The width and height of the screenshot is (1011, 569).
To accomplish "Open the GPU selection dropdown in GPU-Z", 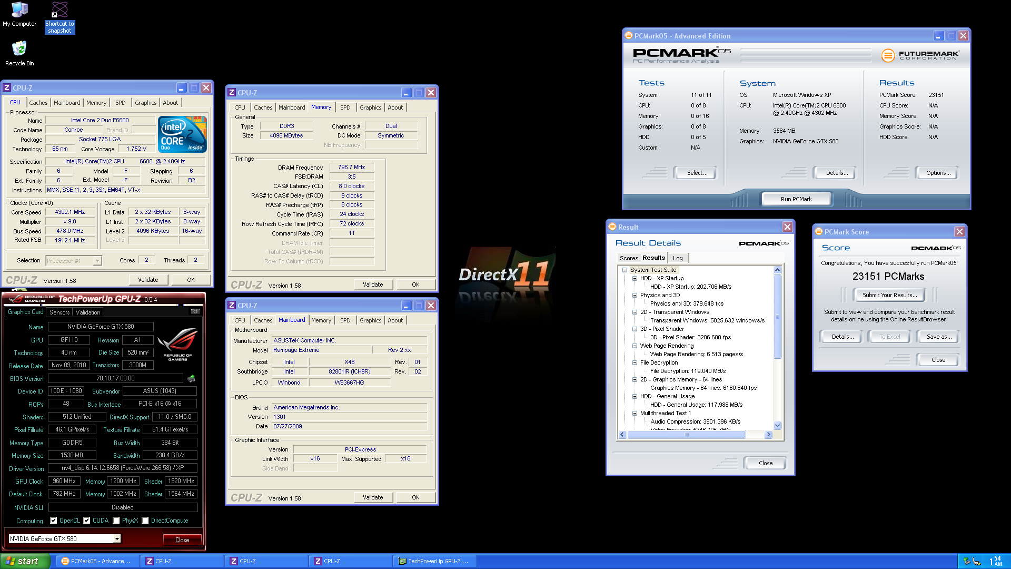I will click(117, 539).
